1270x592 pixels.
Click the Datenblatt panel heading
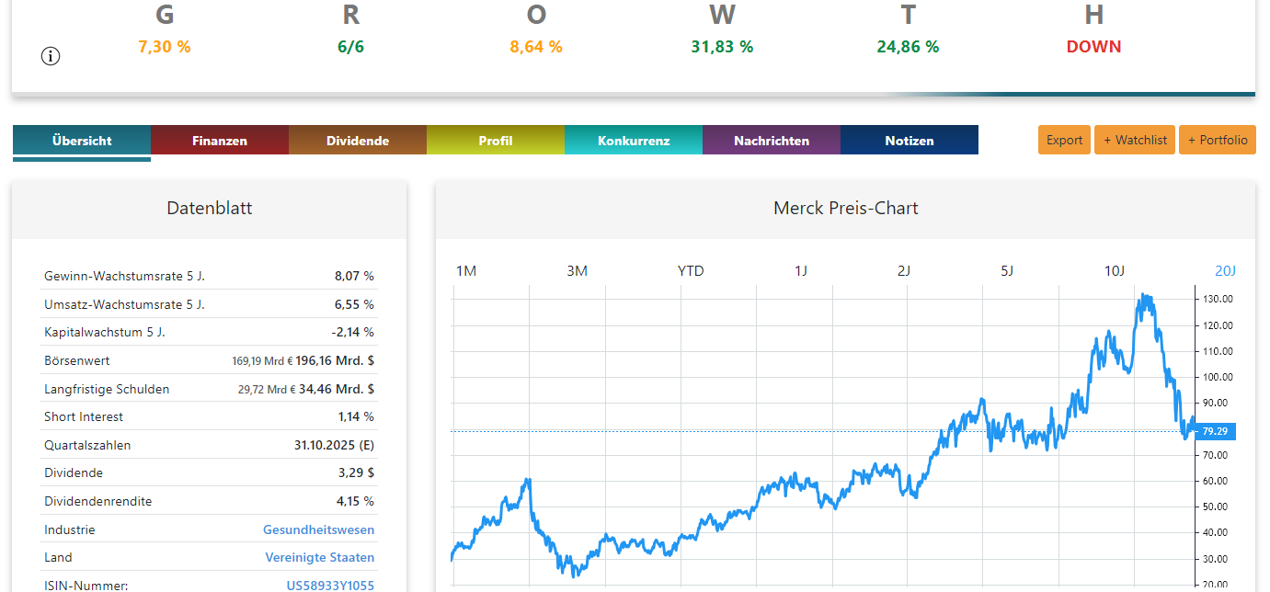click(209, 208)
